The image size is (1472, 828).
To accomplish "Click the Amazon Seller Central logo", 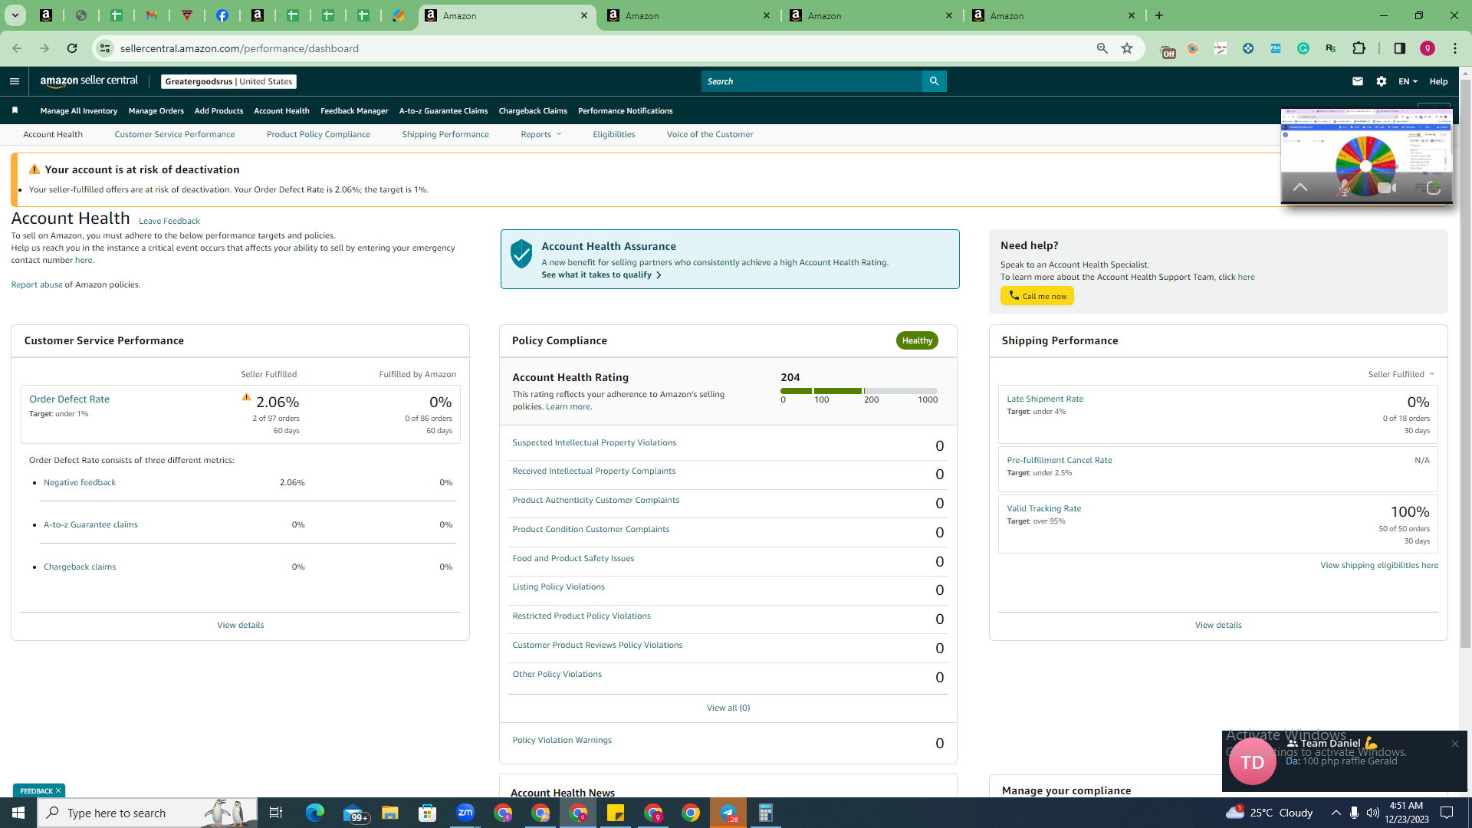I will [89, 81].
